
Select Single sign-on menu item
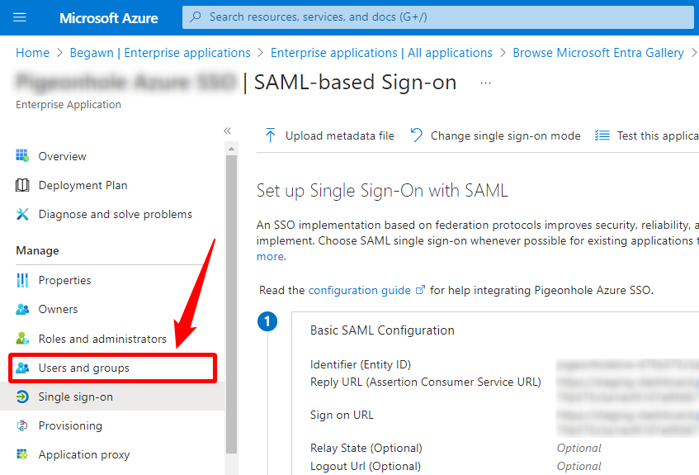75,397
